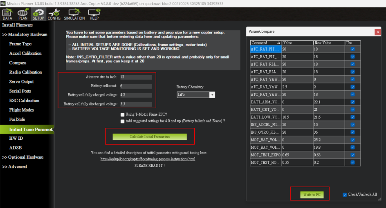Open Servo Output page
The height and width of the screenshot is (208, 386).
(21, 82)
